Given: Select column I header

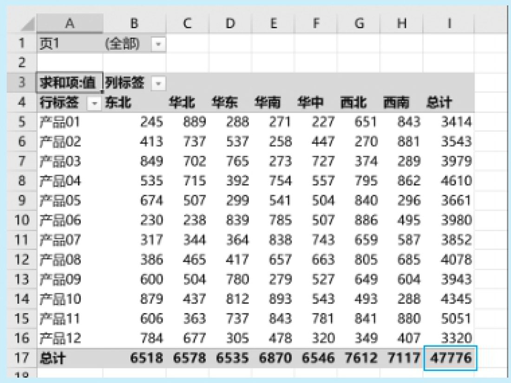Looking at the screenshot, I should click(449, 23).
